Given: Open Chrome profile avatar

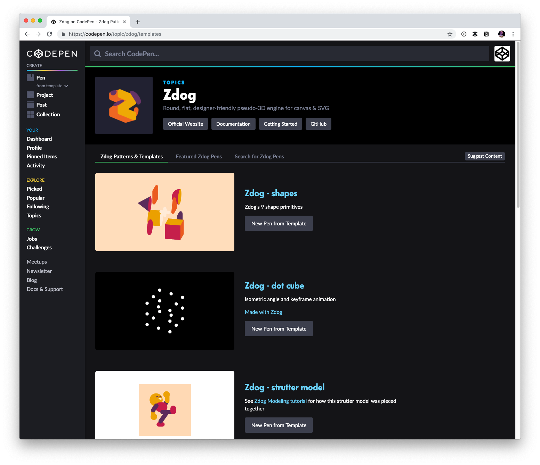Looking at the screenshot, I should coord(501,34).
